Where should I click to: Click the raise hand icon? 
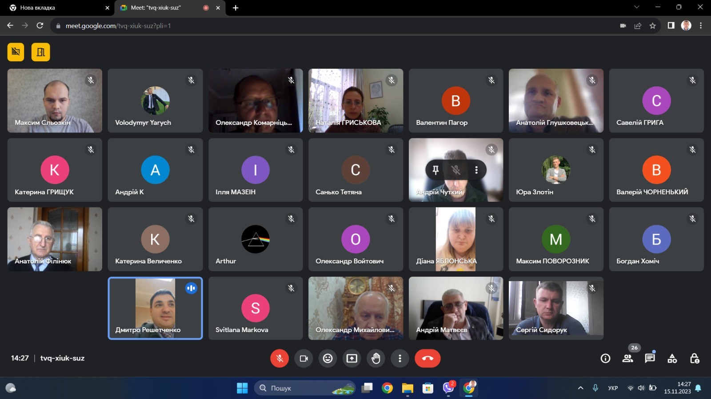pos(375,358)
